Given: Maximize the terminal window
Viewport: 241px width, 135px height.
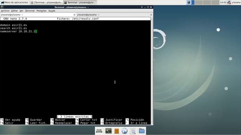Looking at the screenshot, I should (148, 7).
